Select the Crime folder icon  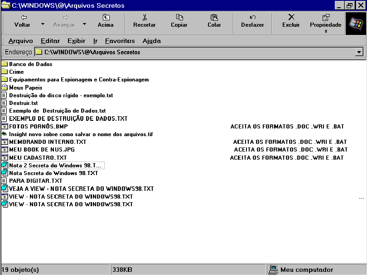[5, 71]
